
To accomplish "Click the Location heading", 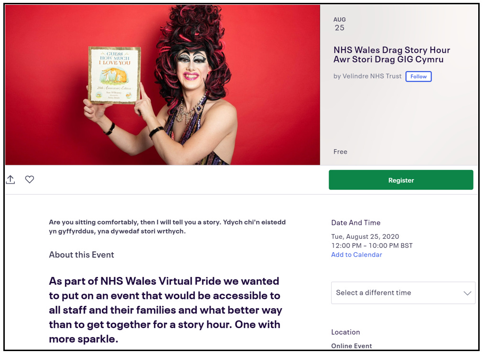I will point(345,332).
